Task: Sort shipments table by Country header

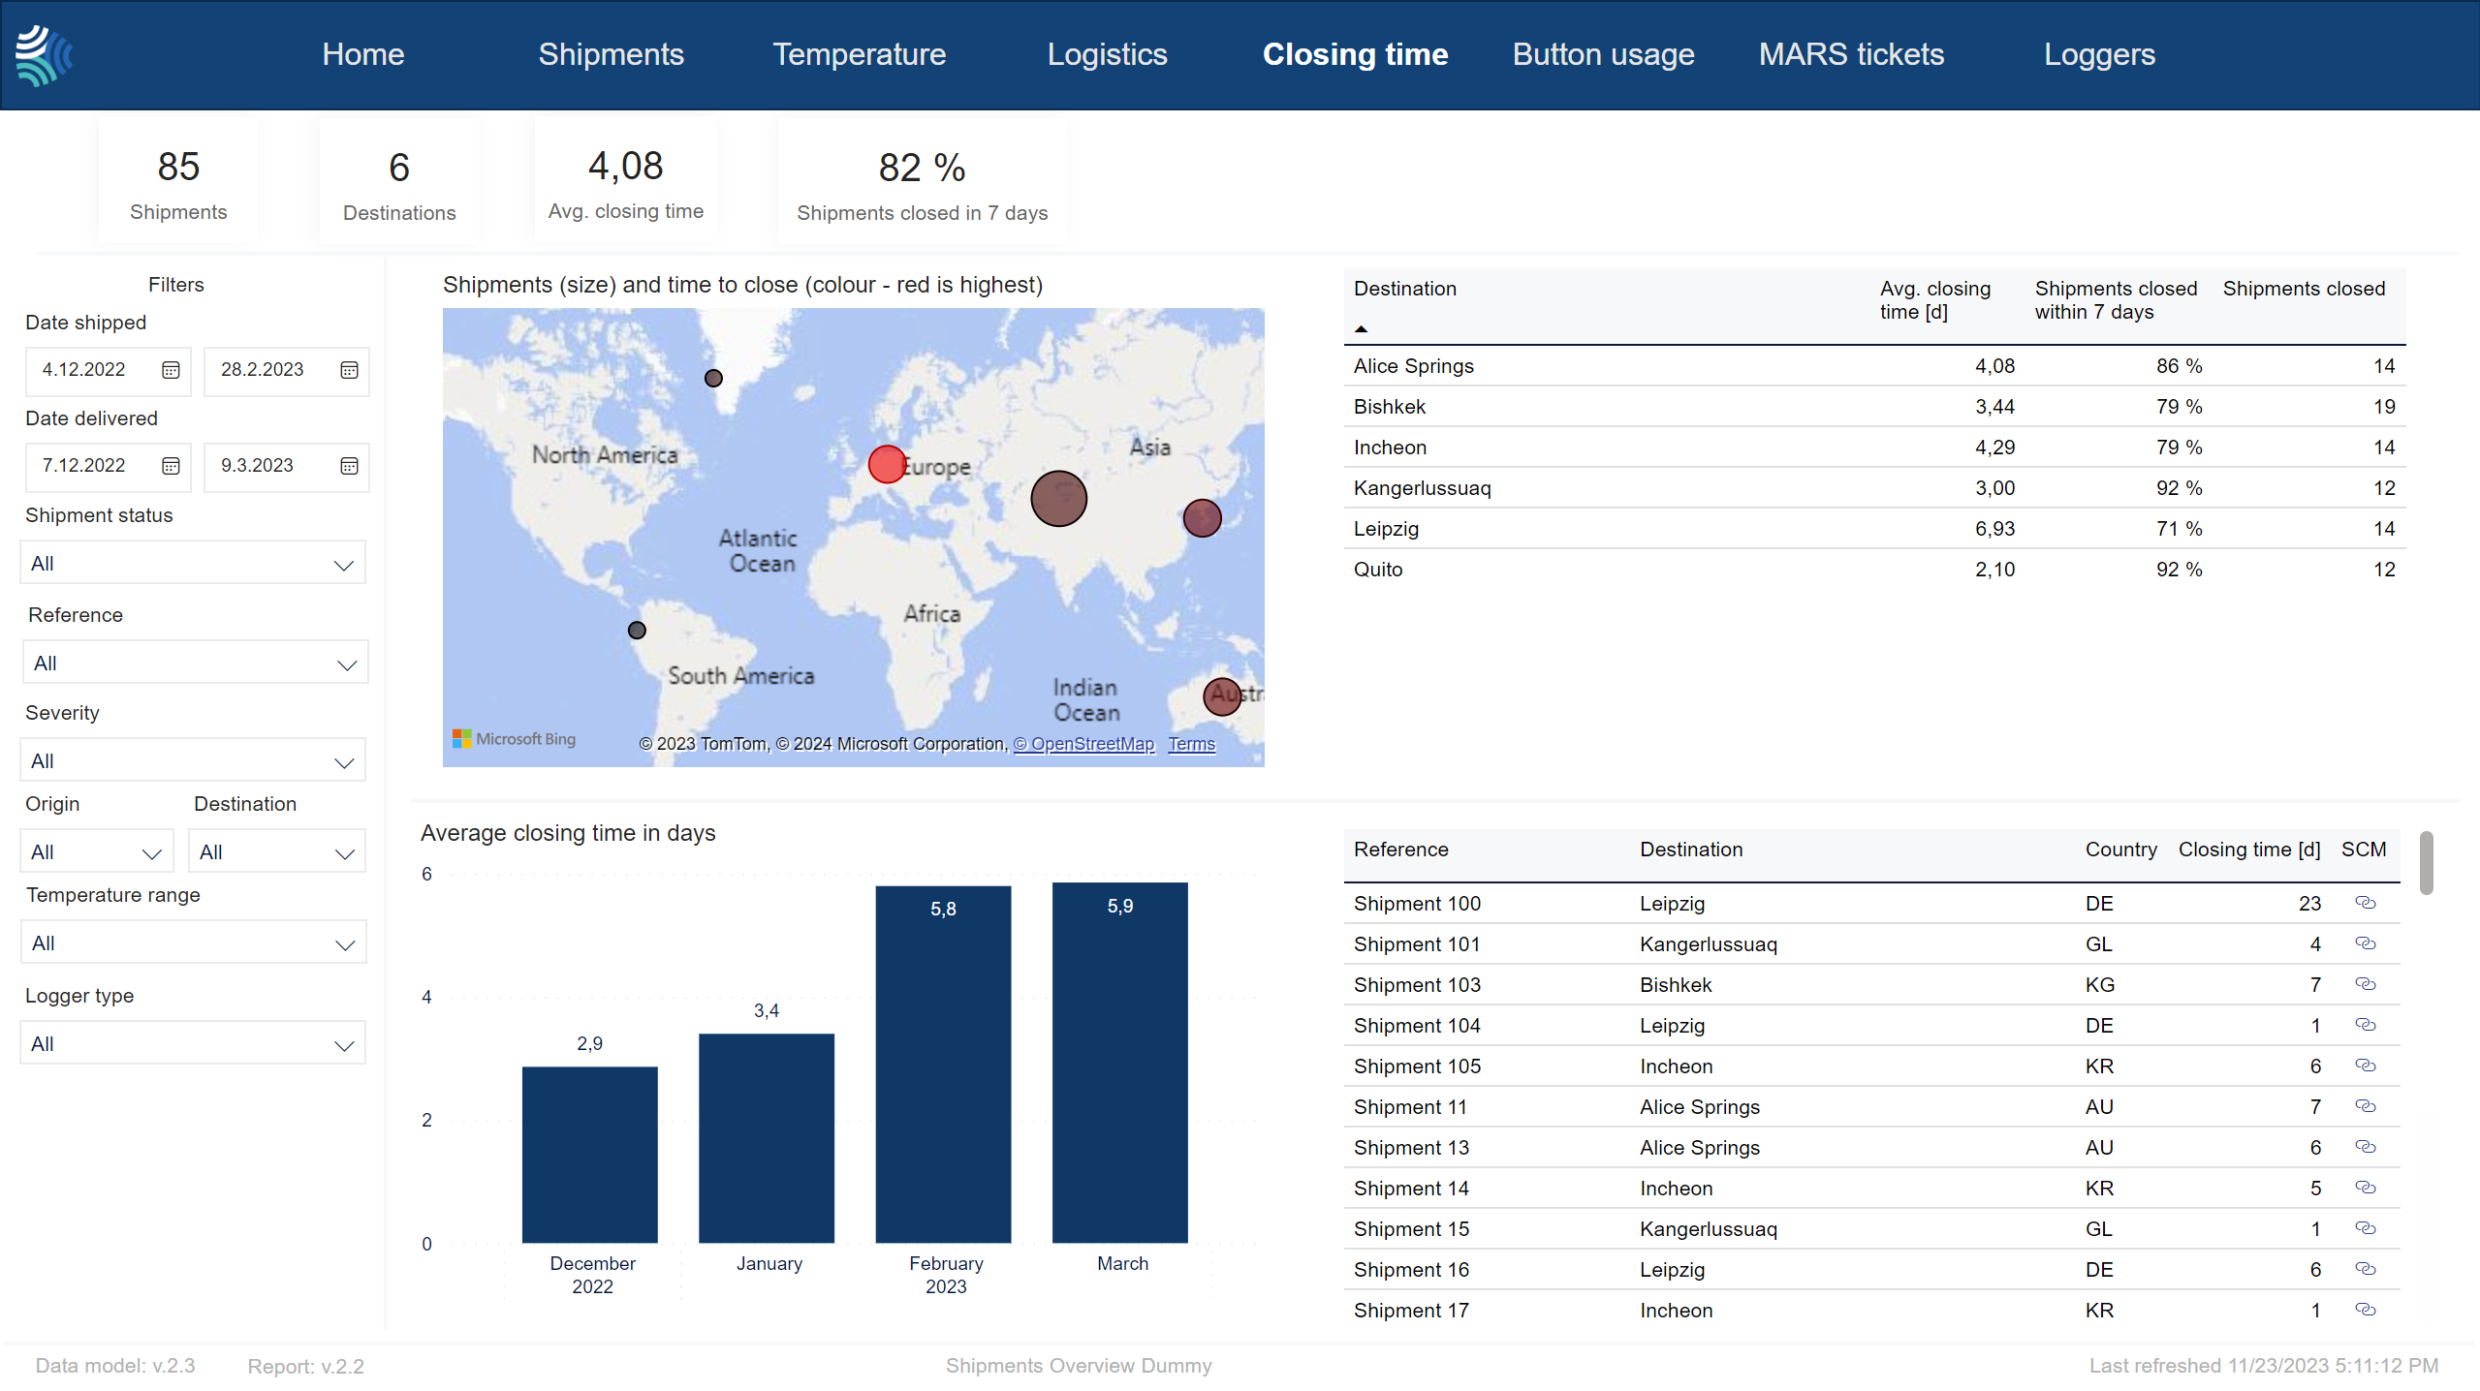Action: point(2121,850)
